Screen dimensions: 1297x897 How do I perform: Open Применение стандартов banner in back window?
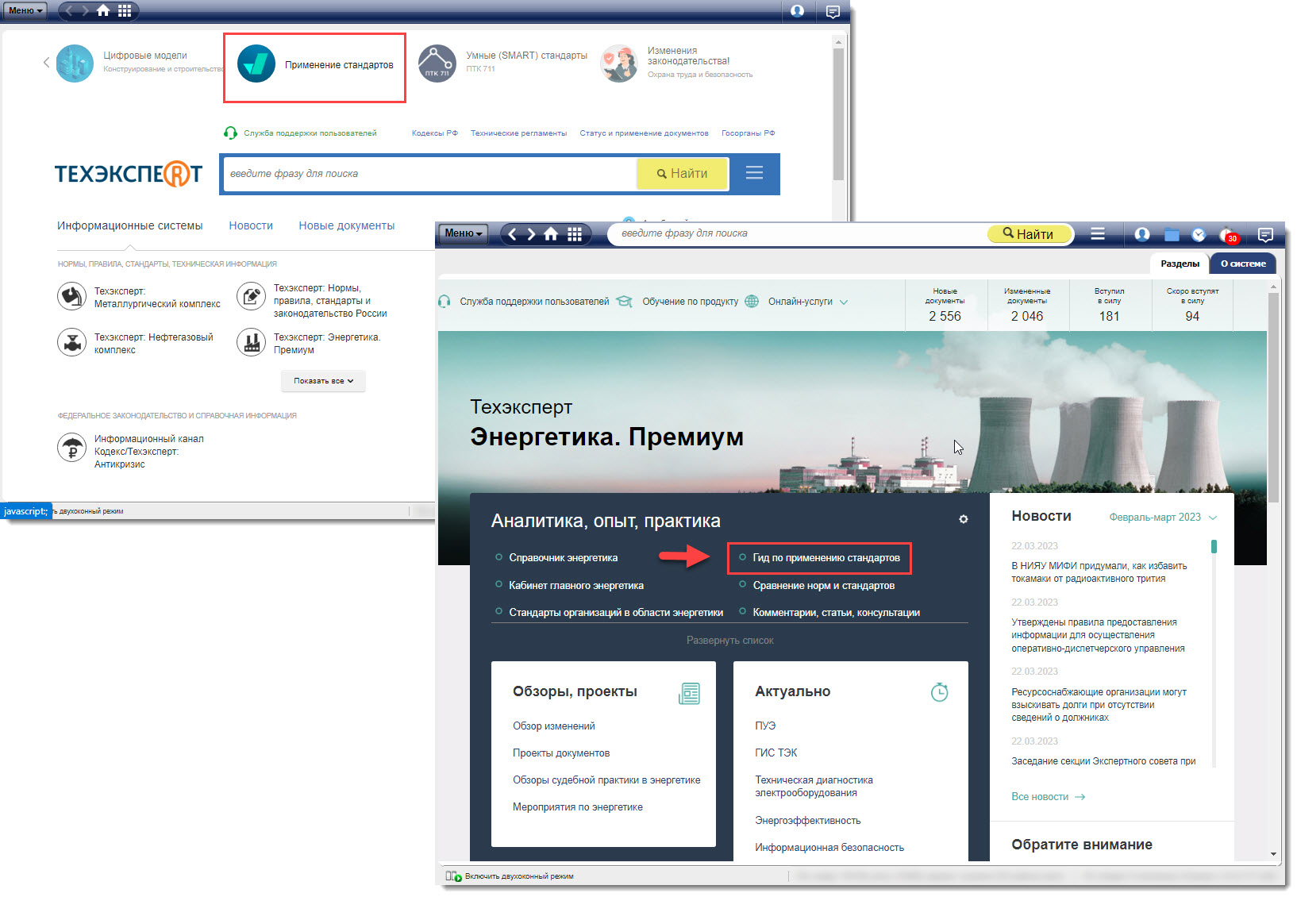click(x=315, y=67)
